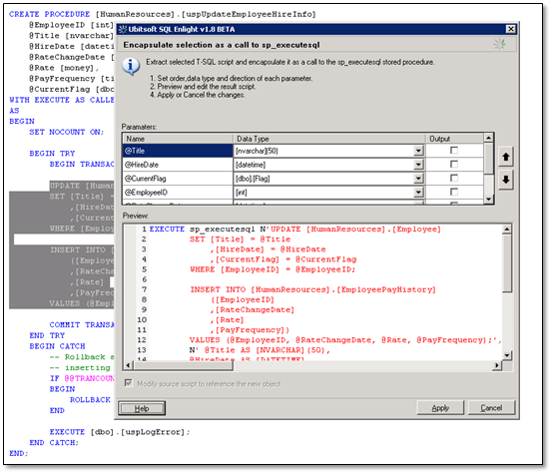Click @Rate [money] parameter in editor
This screenshot has width=552, height=474.
(64, 68)
